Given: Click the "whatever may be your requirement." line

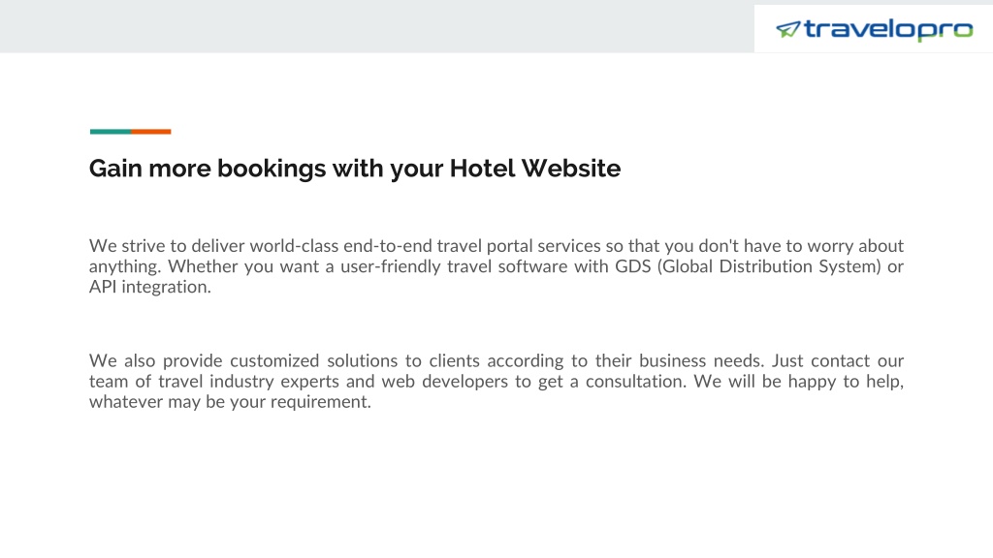Looking at the screenshot, I should (230, 402).
